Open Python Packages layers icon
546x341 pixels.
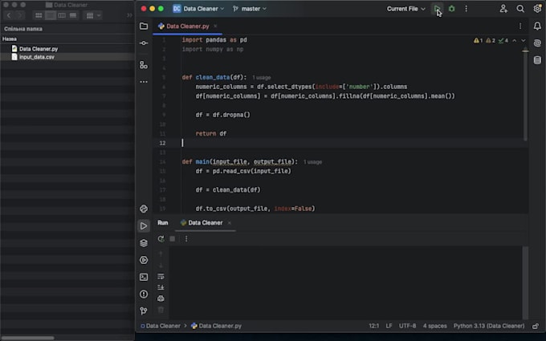pyautogui.click(x=144, y=243)
